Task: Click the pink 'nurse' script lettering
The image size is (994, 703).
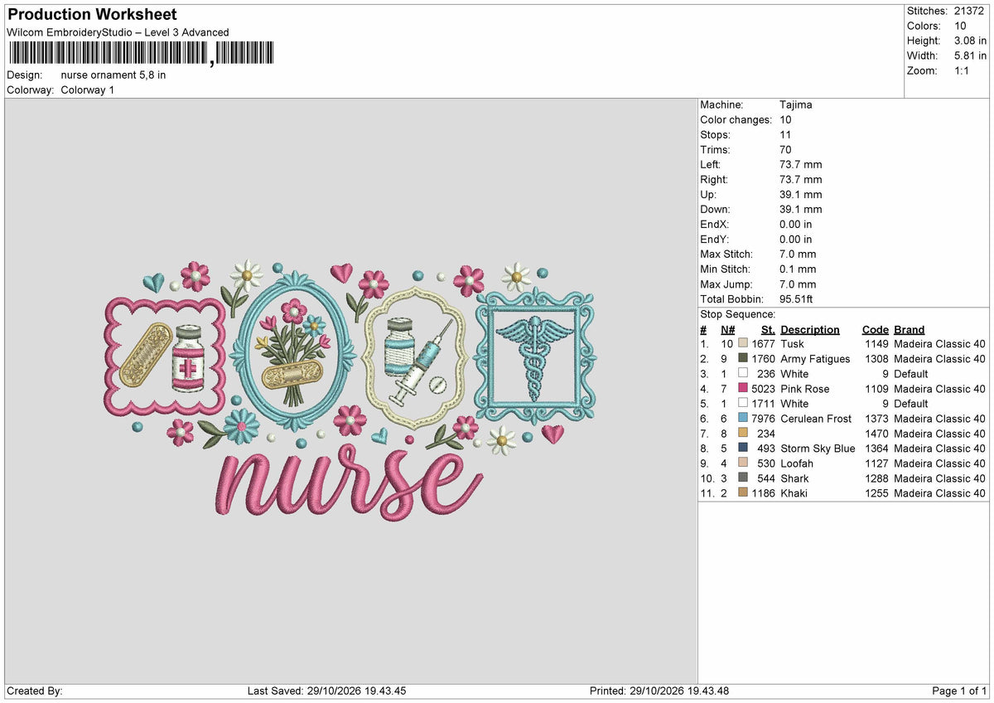Action: [350, 483]
